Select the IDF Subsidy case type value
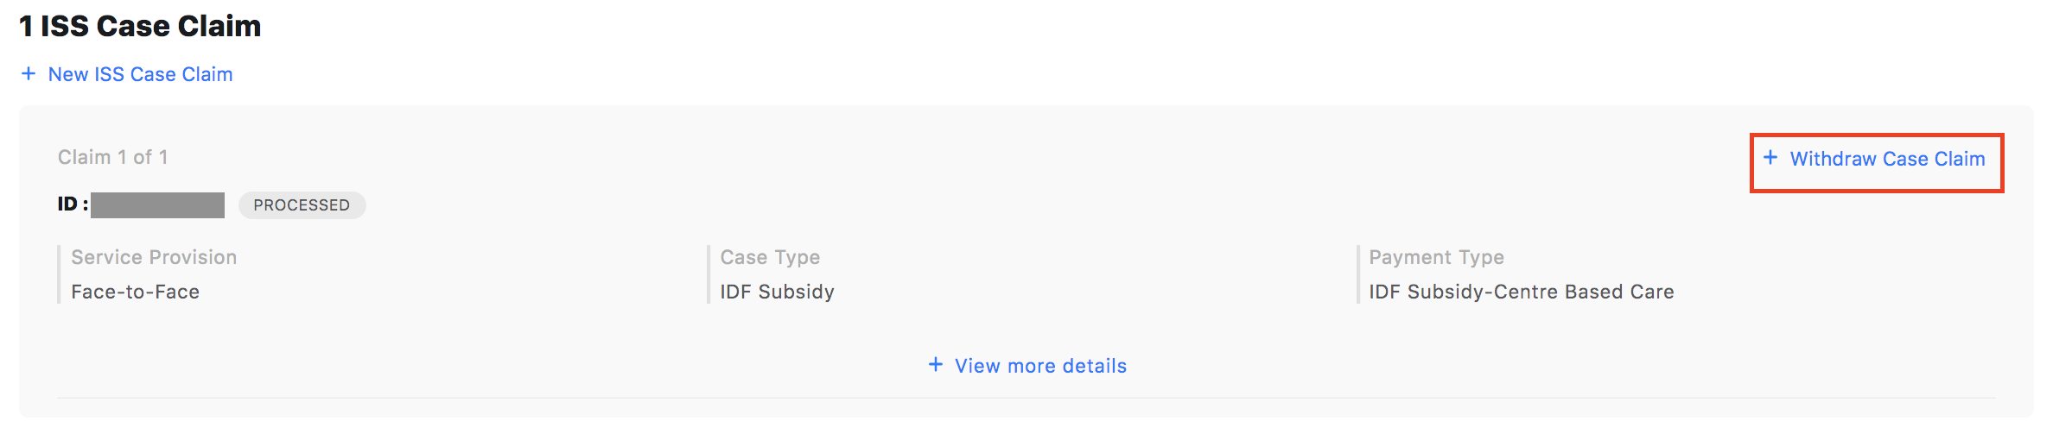Viewport: 2053px width, 440px height. (777, 292)
